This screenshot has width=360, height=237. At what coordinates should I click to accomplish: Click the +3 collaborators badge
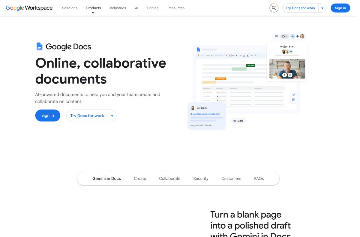(x=291, y=51)
